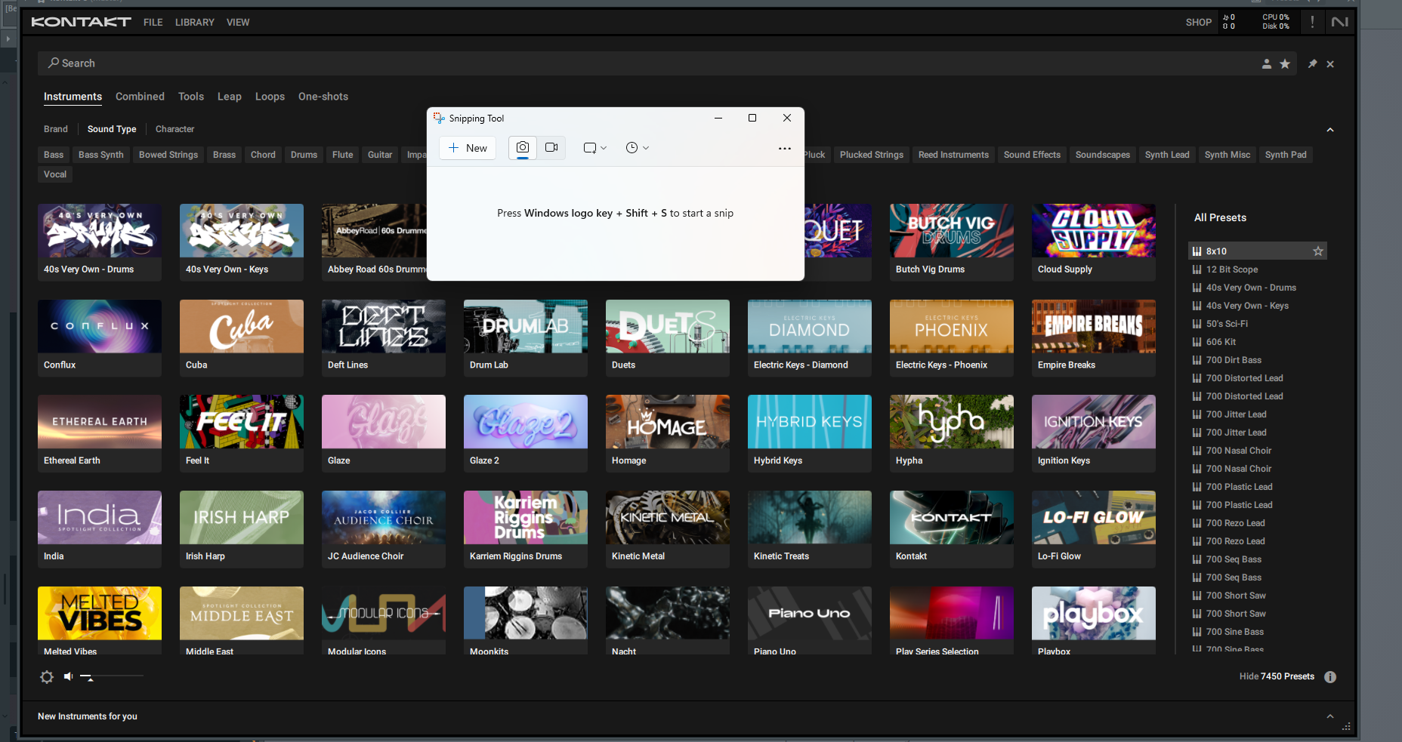The image size is (1402, 742).
Task: Open the Kontakt factory library tile
Action: tap(952, 529)
